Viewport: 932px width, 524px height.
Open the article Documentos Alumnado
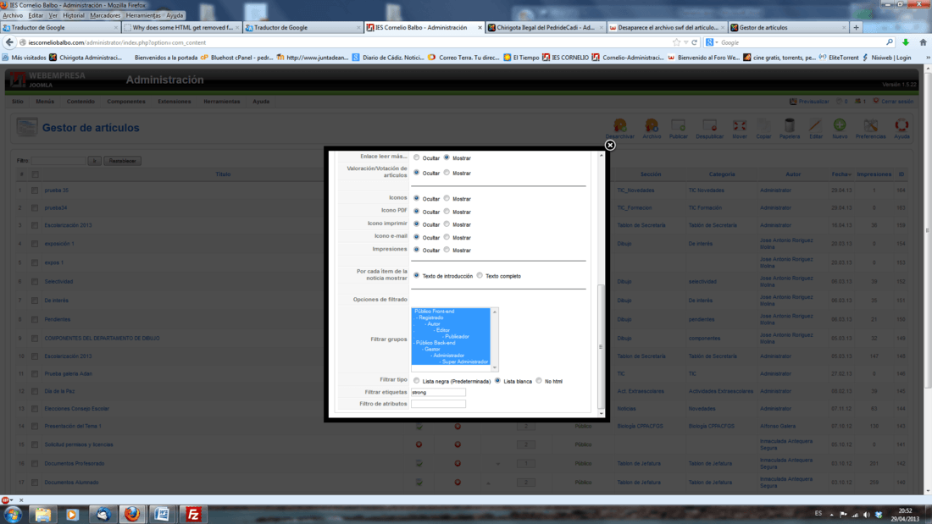[71, 483]
